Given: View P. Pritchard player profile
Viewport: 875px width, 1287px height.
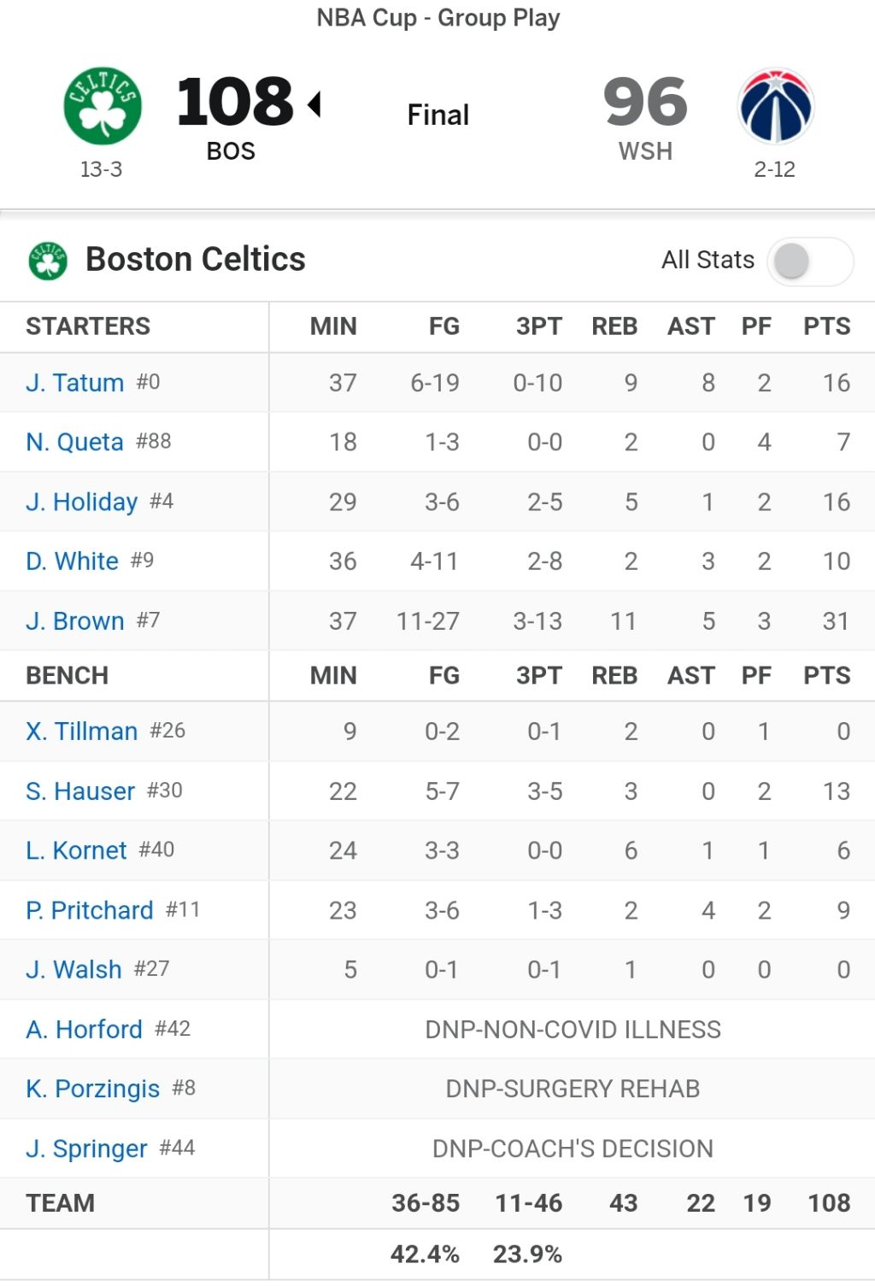Looking at the screenshot, I should pyautogui.click(x=90, y=909).
